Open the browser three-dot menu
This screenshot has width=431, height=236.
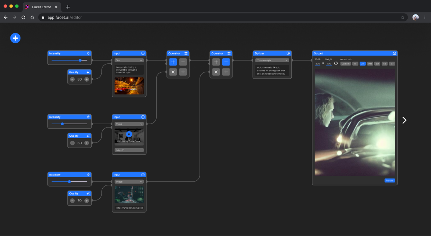pyautogui.click(x=425, y=17)
